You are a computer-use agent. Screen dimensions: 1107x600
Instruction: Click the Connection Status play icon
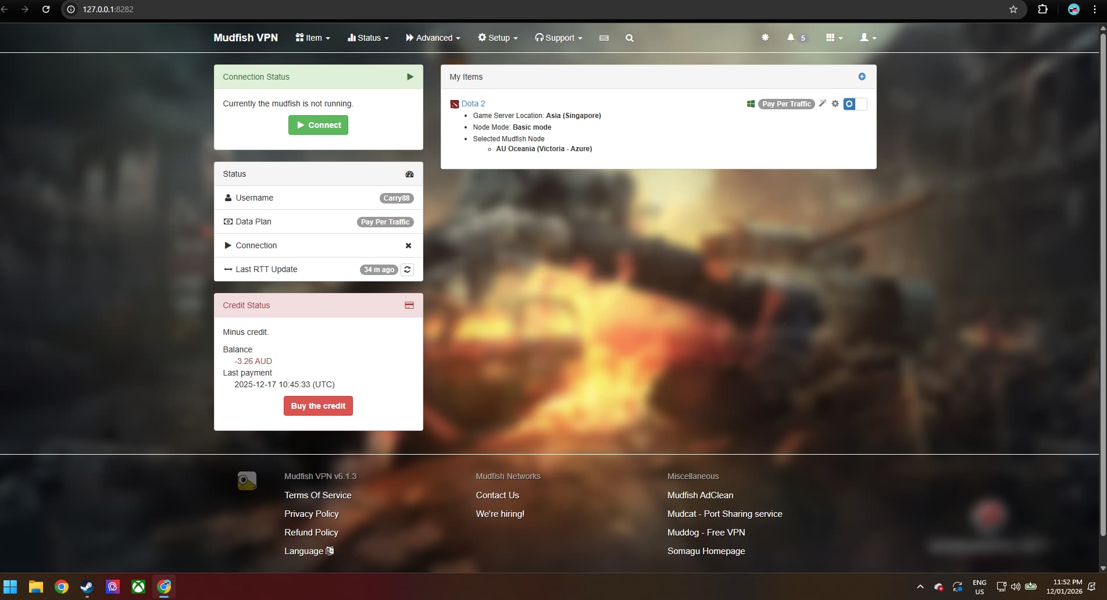pos(410,77)
